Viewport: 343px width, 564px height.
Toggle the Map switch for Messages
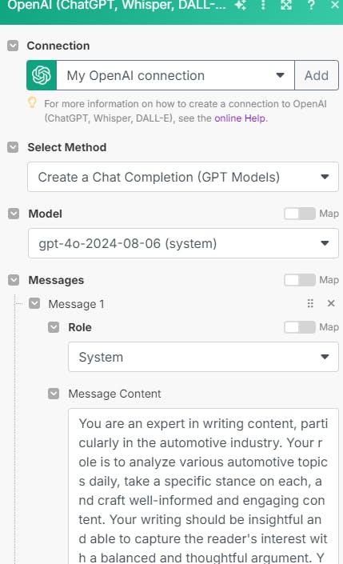pyautogui.click(x=300, y=280)
